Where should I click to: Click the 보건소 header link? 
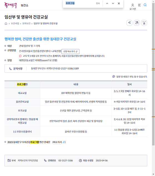(24, 5)
